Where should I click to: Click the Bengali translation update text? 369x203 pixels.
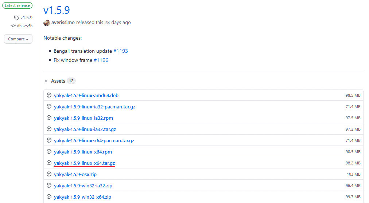83,51
